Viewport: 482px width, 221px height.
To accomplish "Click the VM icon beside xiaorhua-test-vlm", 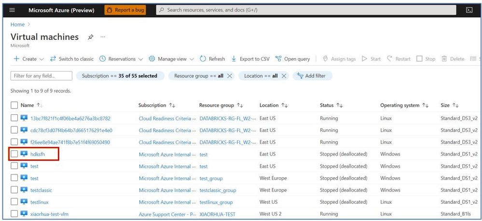I will (24, 213).
